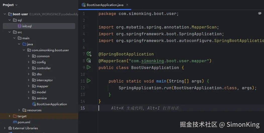Select the init.sql file in project tree

(x=27, y=26)
